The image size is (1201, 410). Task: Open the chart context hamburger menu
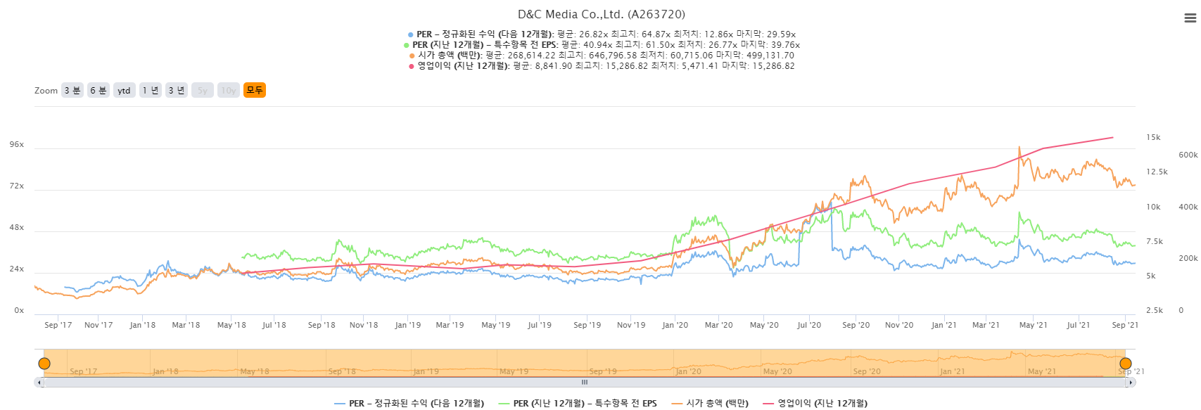coord(1190,18)
